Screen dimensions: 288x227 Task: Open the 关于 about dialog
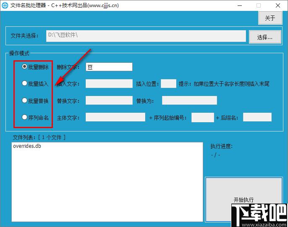[x=270, y=18]
